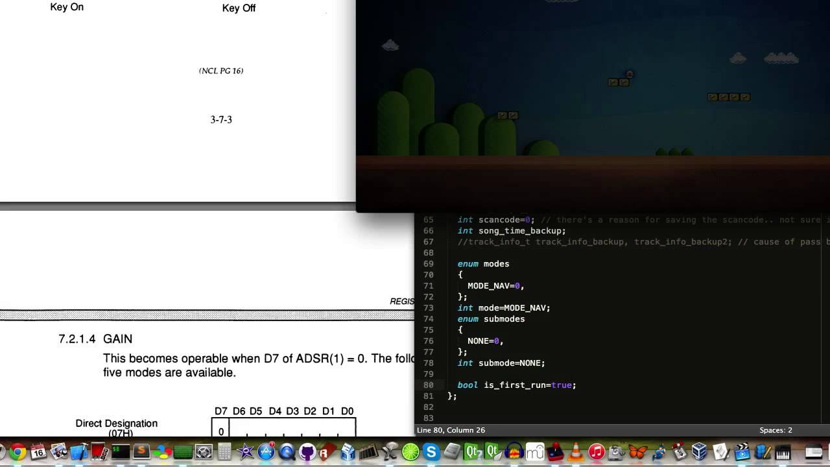Open the Calendar icon showing 16
The height and width of the screenshot is (467, 830).
pos(38,451)
